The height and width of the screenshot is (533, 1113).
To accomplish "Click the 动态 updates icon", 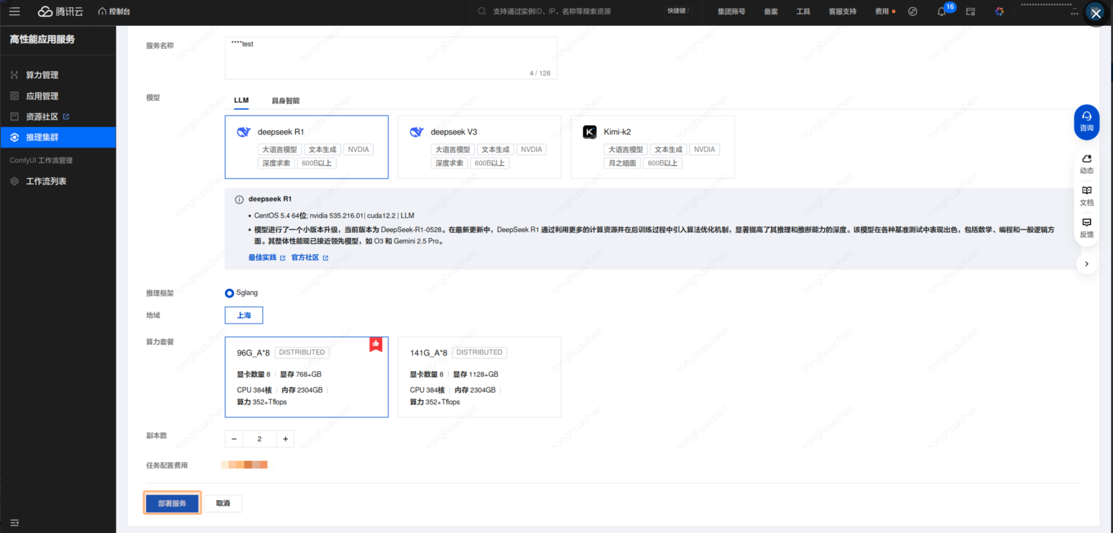I will (1086, 164).
